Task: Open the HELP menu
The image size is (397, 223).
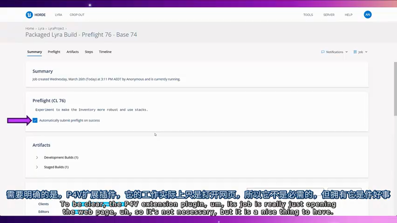Action: point(349,15)
